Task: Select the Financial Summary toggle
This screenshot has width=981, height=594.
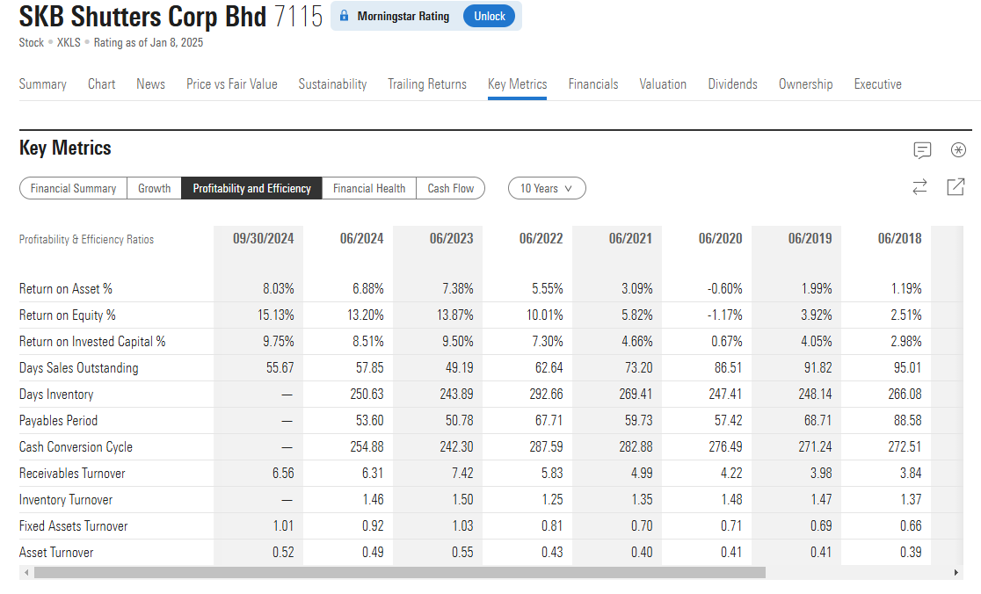Action: pos(73,188)
